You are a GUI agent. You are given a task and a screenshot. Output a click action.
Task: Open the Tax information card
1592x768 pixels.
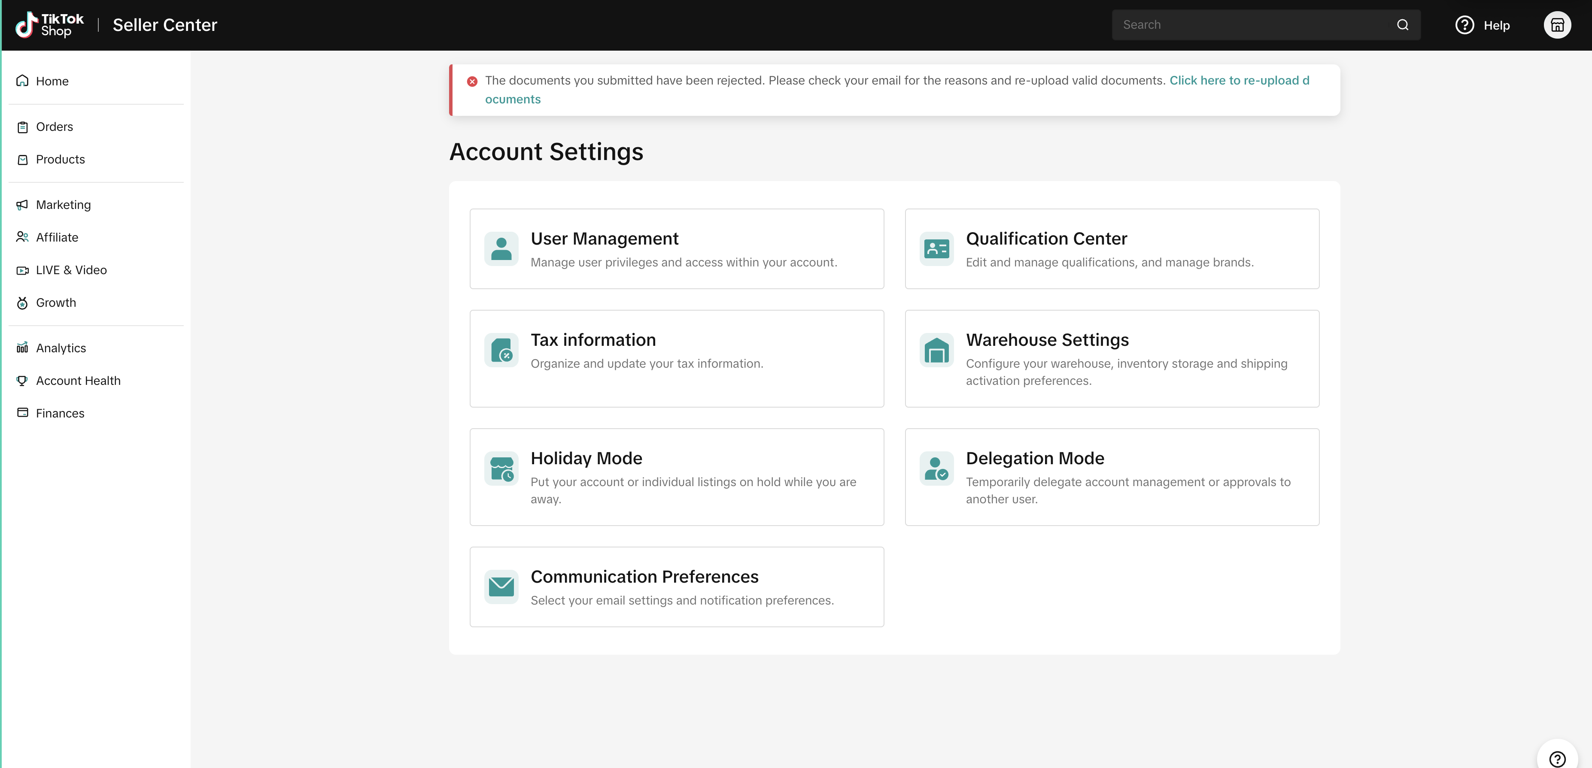coord(676,358)
